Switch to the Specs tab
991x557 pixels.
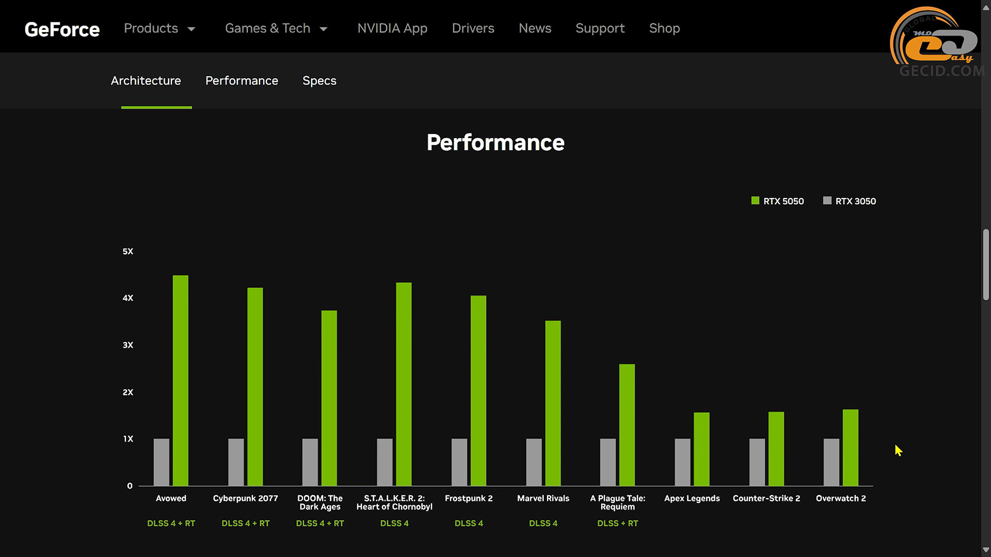click(319, 80)
